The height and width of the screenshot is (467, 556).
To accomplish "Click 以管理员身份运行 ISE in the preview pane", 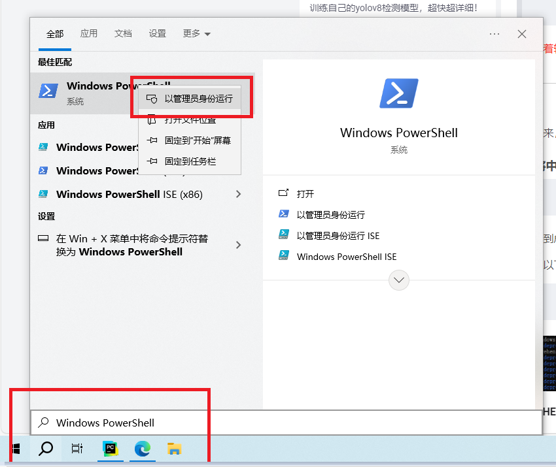I will coord(338,236).
